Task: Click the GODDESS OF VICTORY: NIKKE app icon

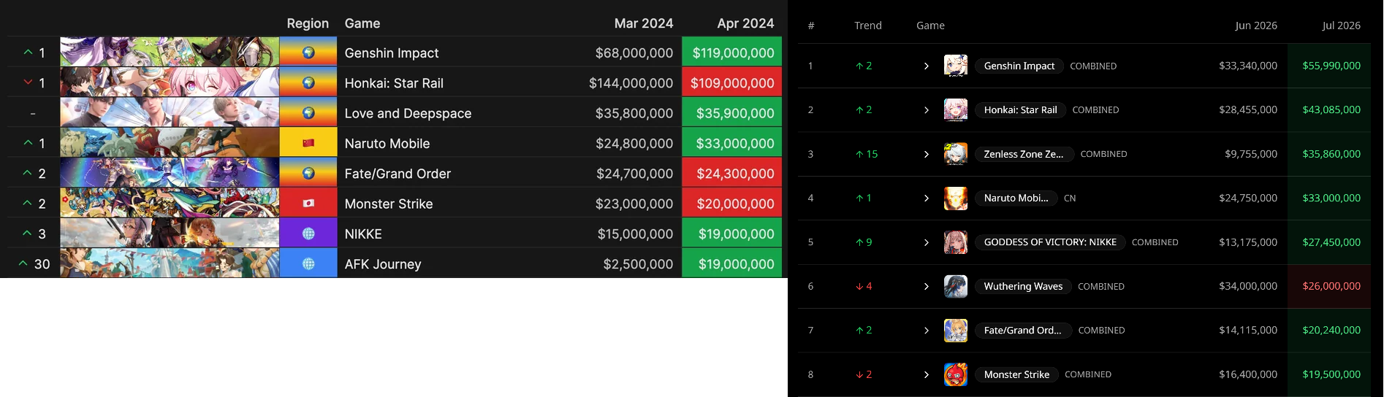Action: coord(956,242)
